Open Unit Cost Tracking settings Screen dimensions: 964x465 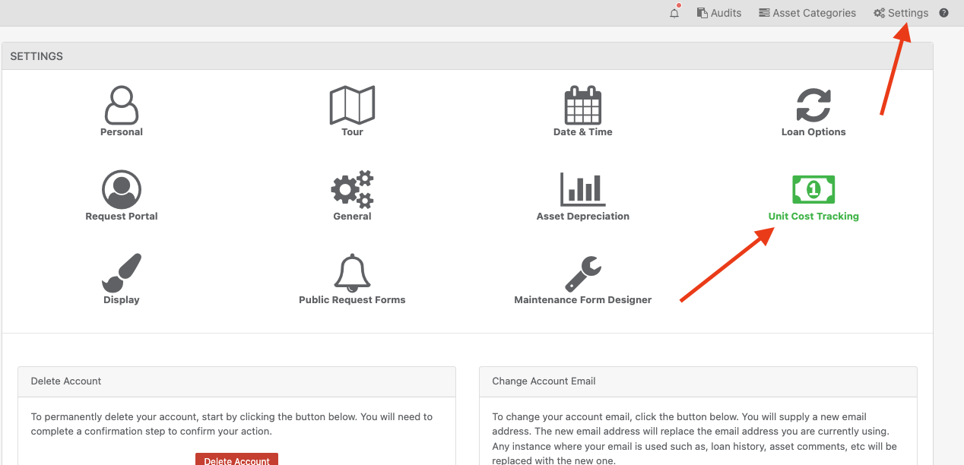[x=813, y=195]
